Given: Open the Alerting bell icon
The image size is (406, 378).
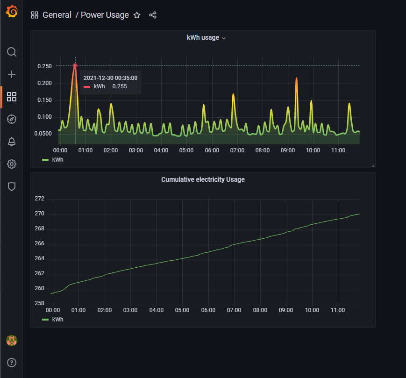Looking at the screenshot, I should (12, 142).
